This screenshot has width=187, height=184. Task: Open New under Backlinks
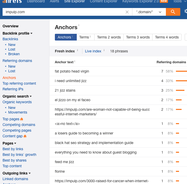pos(12,45)
